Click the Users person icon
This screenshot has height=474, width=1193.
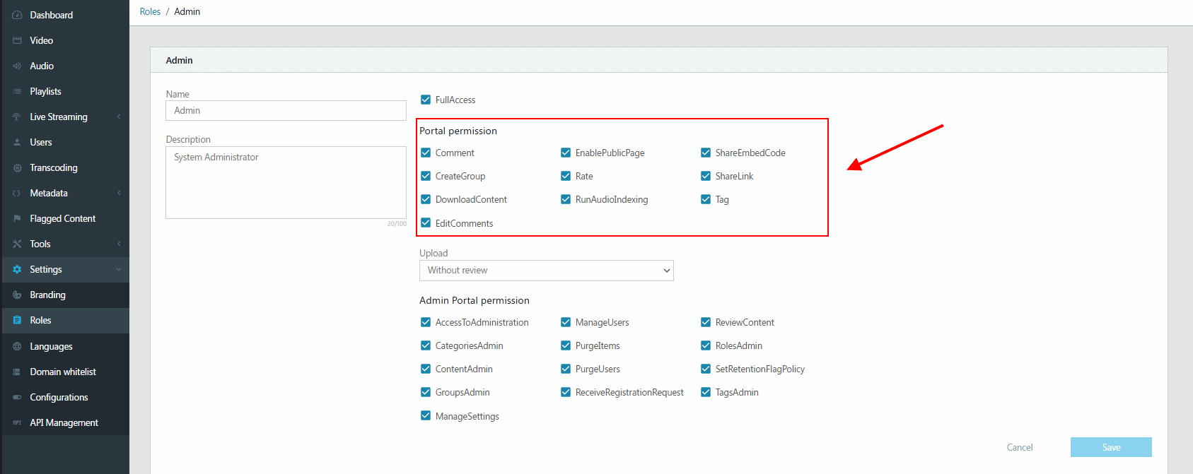pos(17,142)
